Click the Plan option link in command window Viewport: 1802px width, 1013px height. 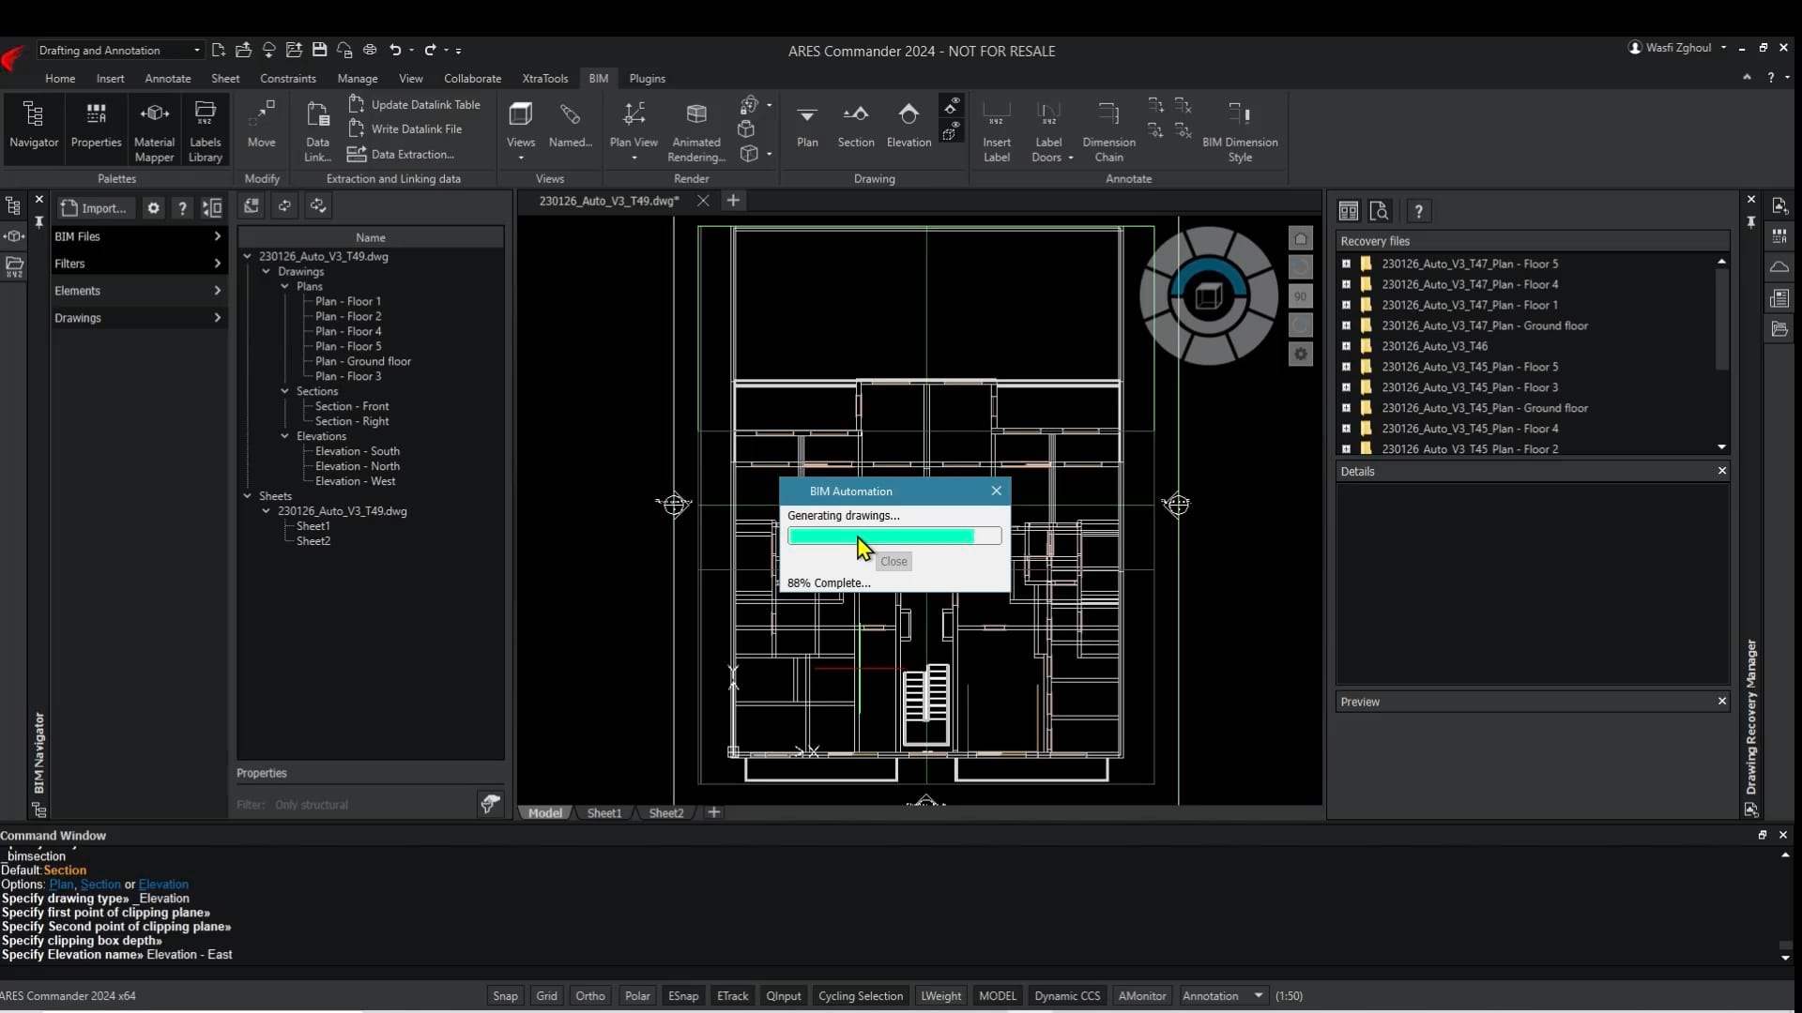pyautogui.click(x=61, y=884)
